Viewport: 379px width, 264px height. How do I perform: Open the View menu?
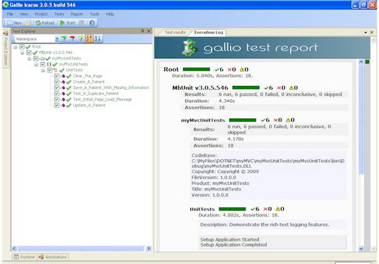24,14
